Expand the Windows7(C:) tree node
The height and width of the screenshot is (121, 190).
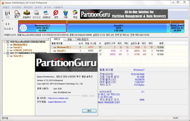pos(8,45)
